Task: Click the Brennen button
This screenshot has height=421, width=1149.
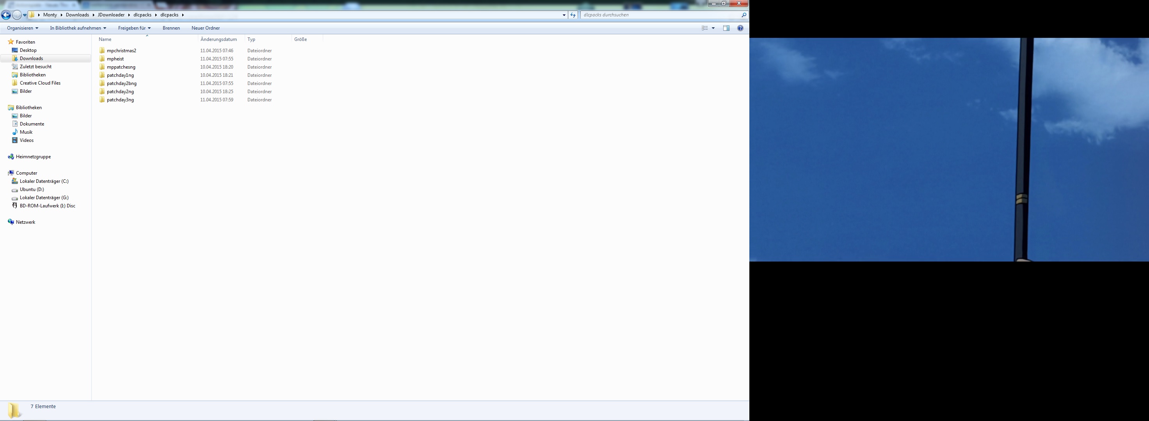Action: (171, 28)
